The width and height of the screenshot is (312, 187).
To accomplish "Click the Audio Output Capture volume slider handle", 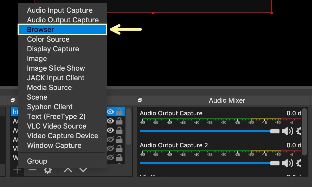I will tap(275, 131).
